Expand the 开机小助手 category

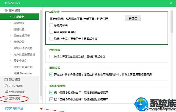[x=16, y=86]
